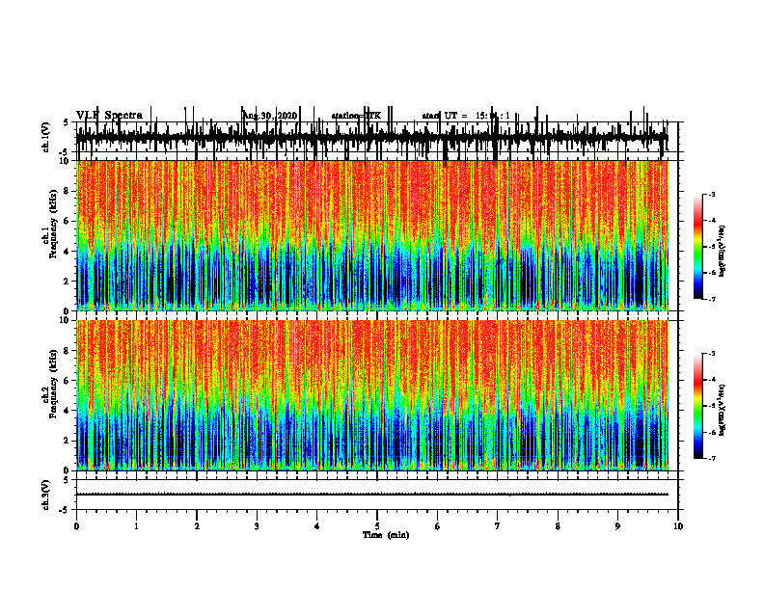The height and width of the screenshot is (590, 764).
Task: Click the ch.2 spectrogram color scale bar
Action: [x=698, y=406]
